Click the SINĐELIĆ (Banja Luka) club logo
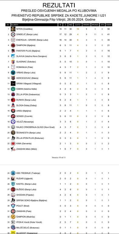This screenshot has width=119, height=234. coord(13,34)
